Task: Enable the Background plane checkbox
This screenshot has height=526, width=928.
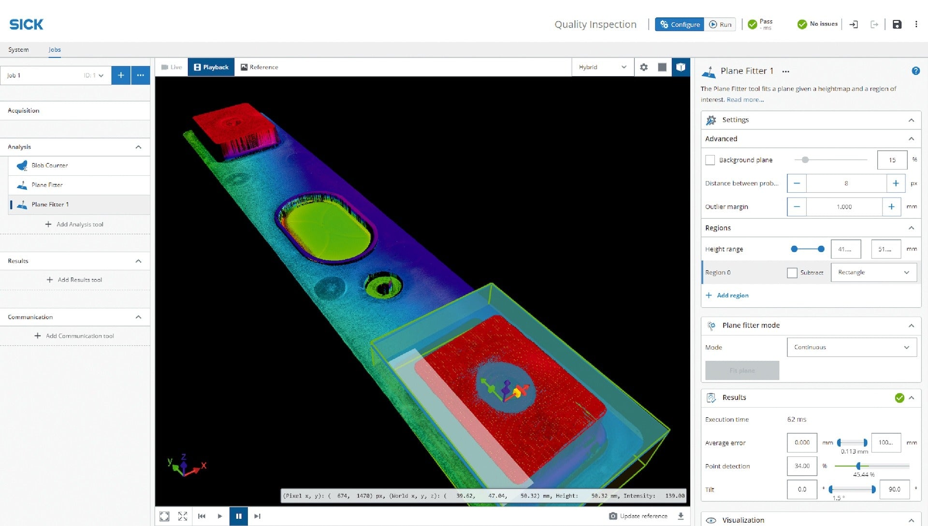Action: 710,160
